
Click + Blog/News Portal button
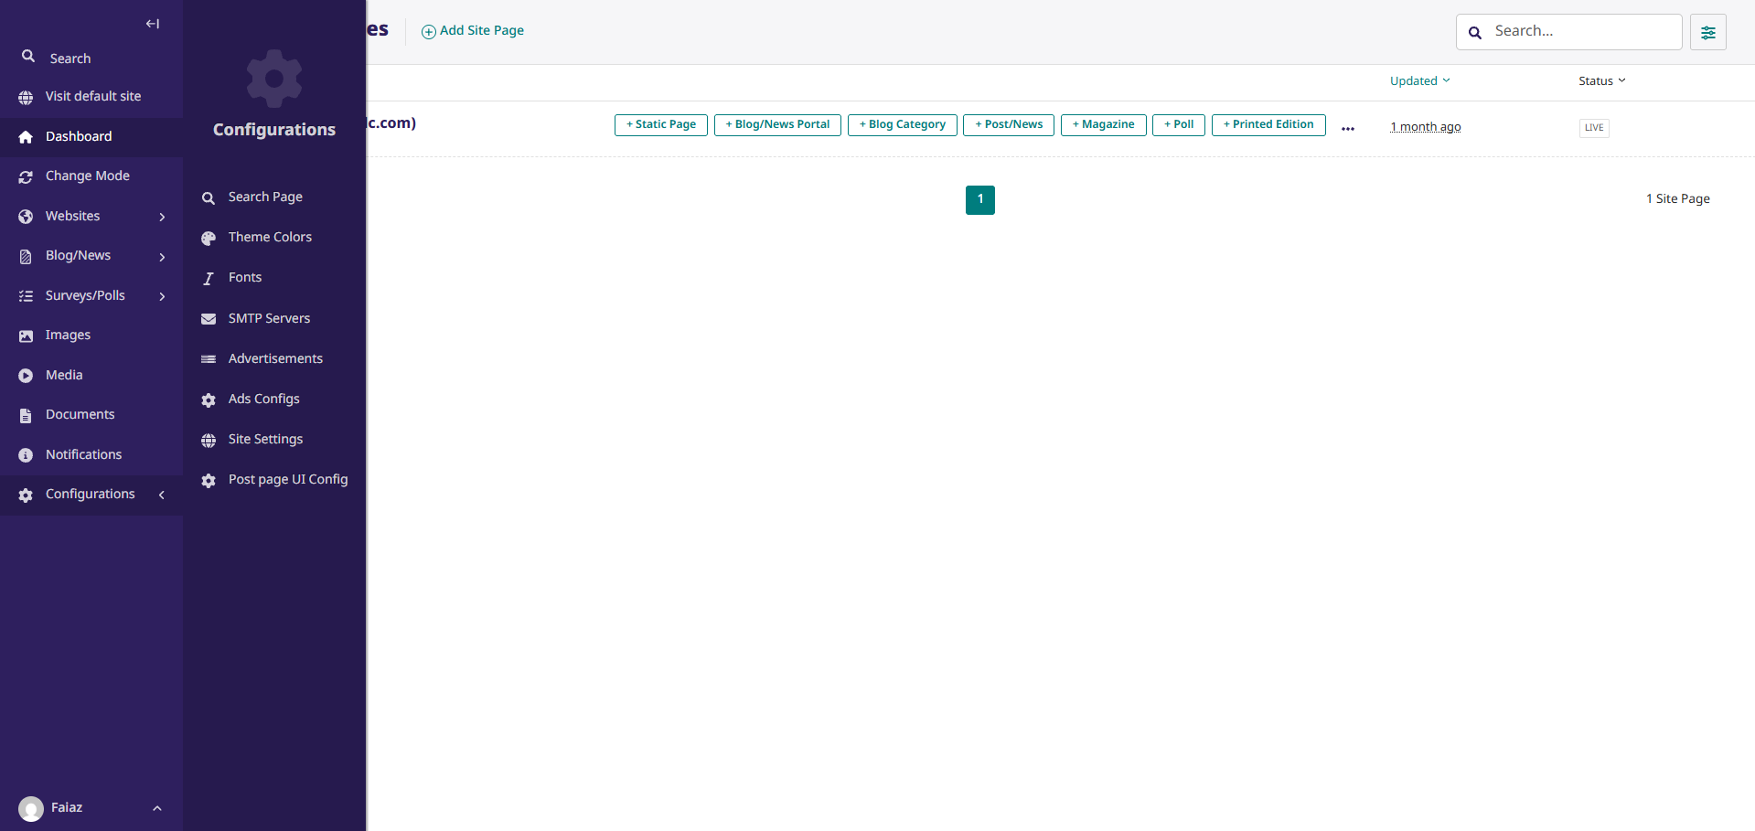pyautogui.click(x=777, y=124)
